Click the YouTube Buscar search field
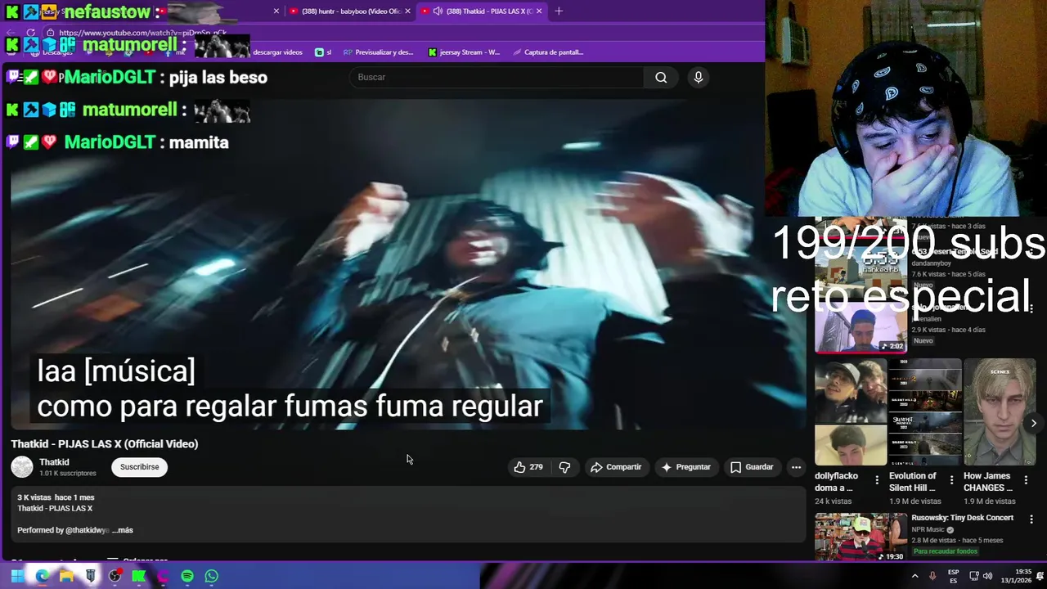The height and width of the screenshot is (589, 1047). click(497, 77)
